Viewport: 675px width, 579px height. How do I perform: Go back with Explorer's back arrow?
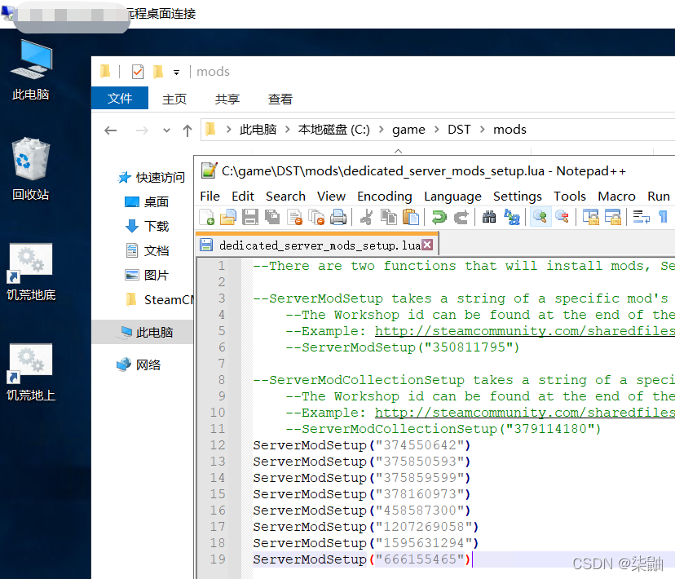111,130
